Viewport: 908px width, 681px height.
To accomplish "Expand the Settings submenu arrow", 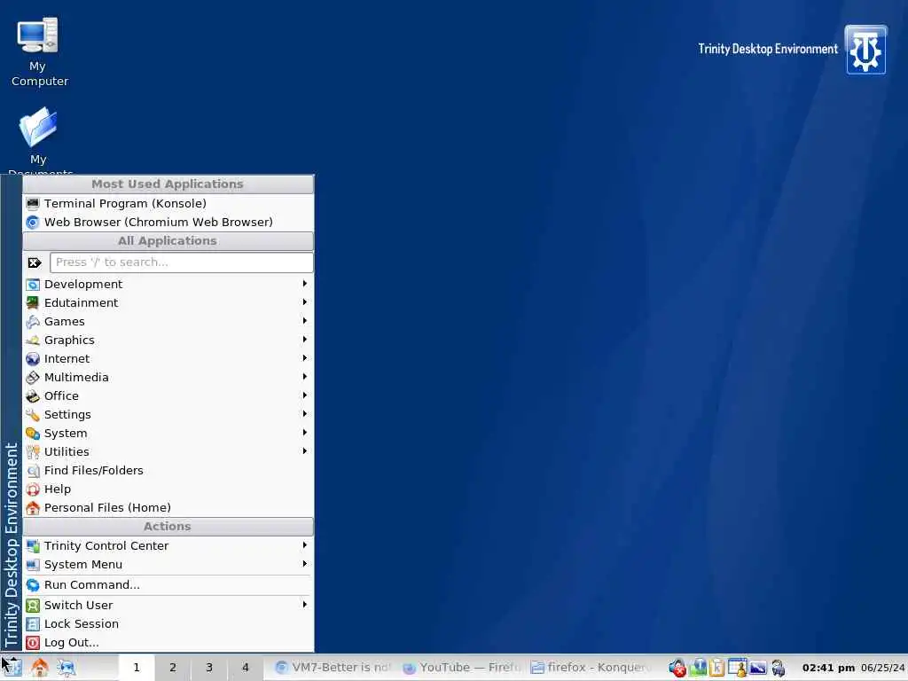I will (x=305, y=413).
